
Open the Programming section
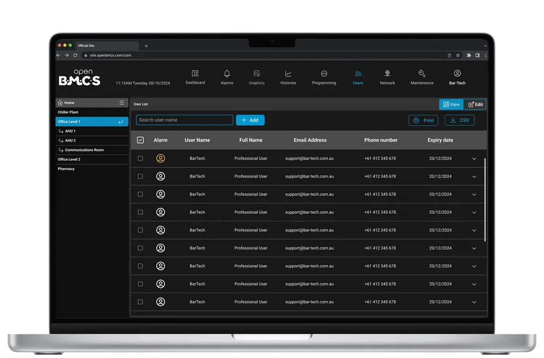[x=324, y=77]
